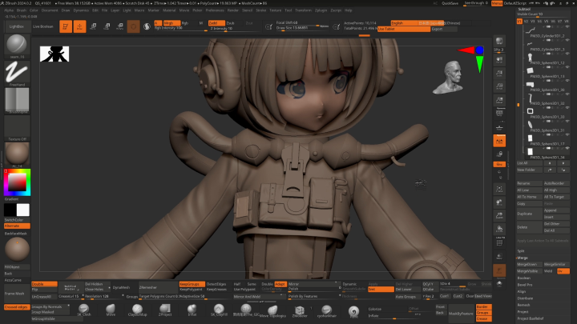
Task: Expand the Split subtool section
Action: 521,250
